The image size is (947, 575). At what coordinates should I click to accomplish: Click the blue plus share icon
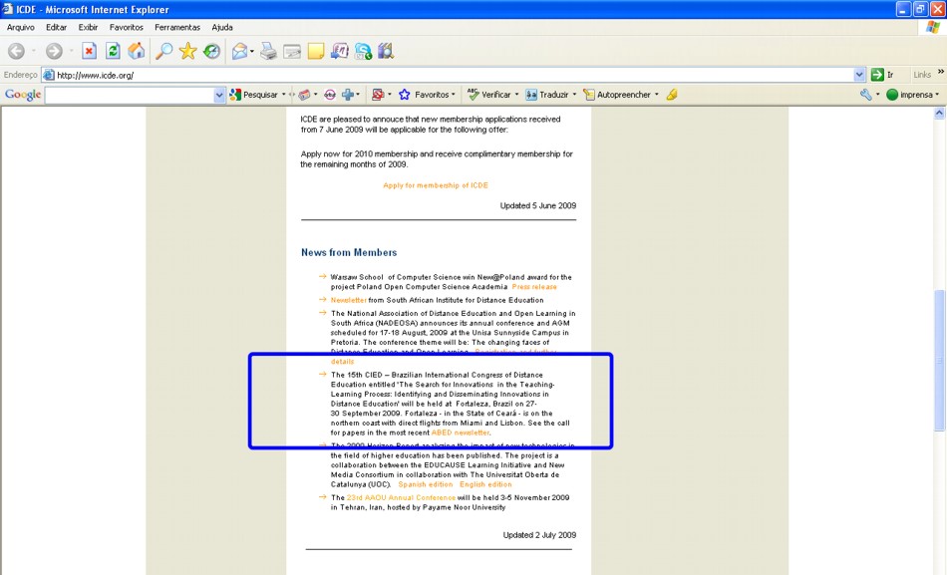coord(348,95)
